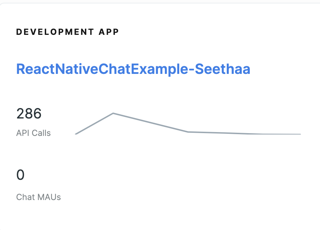Click the word Seethaa in the app name

[223, 69]
